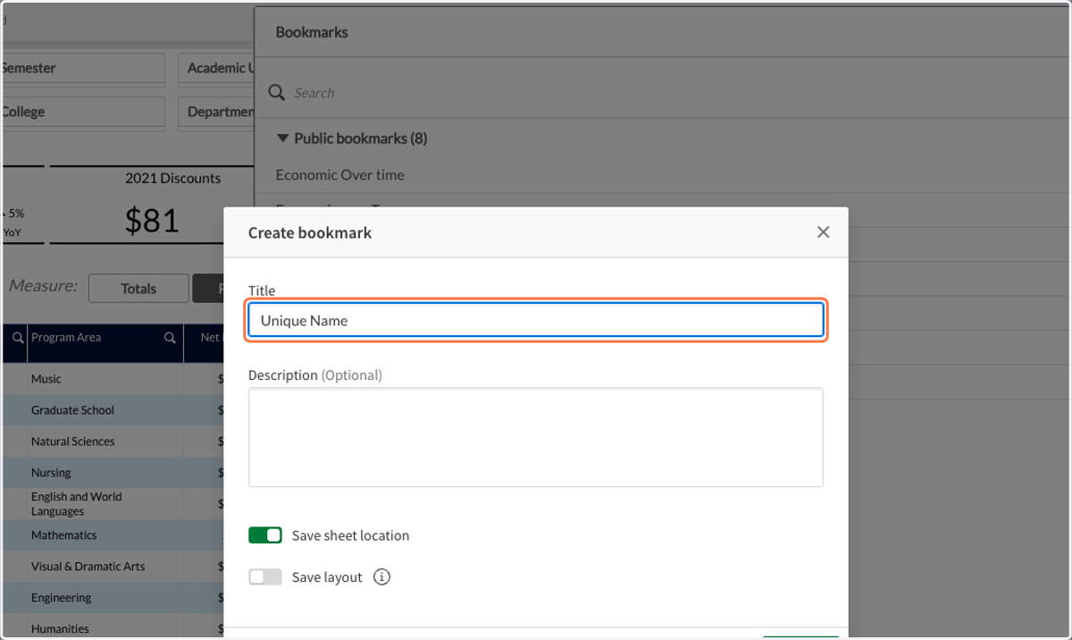
Task: Open the Semester filter
Action: point(82,69)
